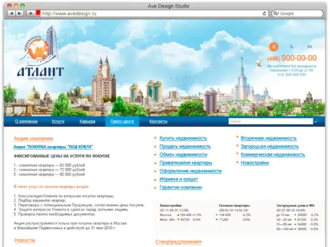Screen dimensions: 330x247
Task: Open the Ипотека и кредит link
Action: [x=179, y=179]
